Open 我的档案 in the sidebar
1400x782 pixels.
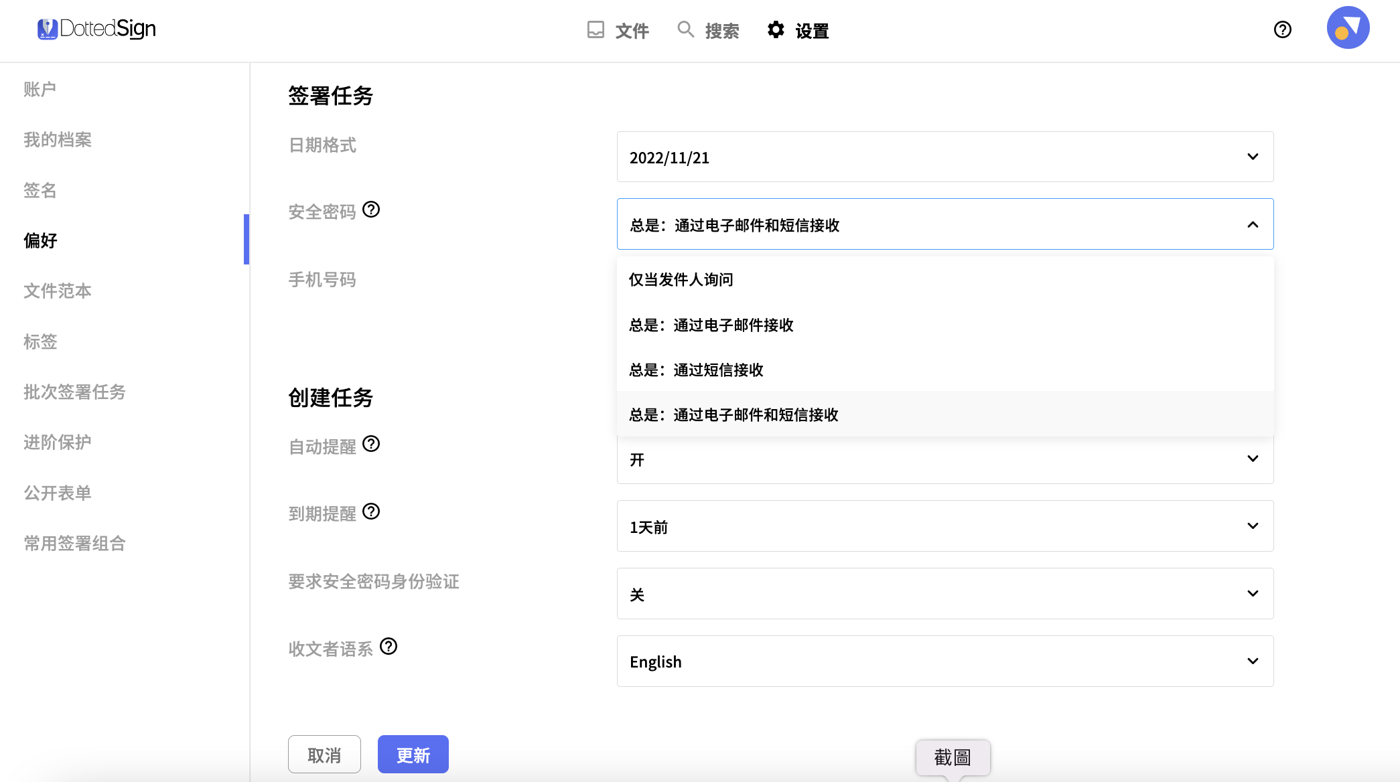[58, 139]
